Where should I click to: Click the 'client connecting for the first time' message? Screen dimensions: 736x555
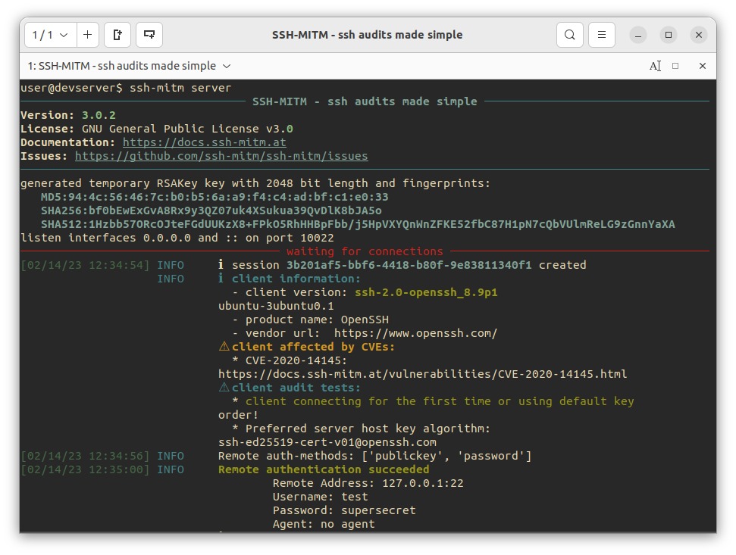(x=440, y=401)
